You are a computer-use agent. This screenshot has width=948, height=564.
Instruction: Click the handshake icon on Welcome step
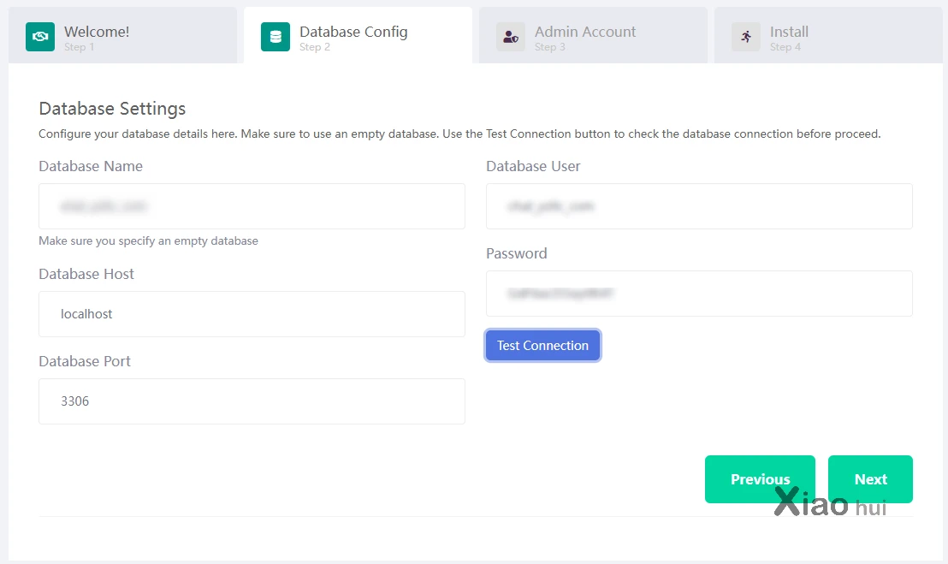[x=40, y=37]
